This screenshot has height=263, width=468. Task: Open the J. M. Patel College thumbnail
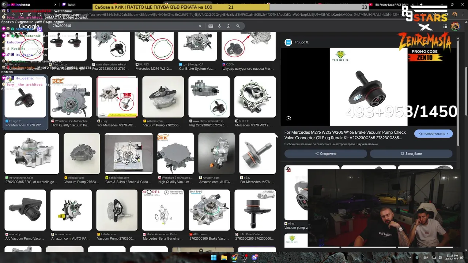255,210
